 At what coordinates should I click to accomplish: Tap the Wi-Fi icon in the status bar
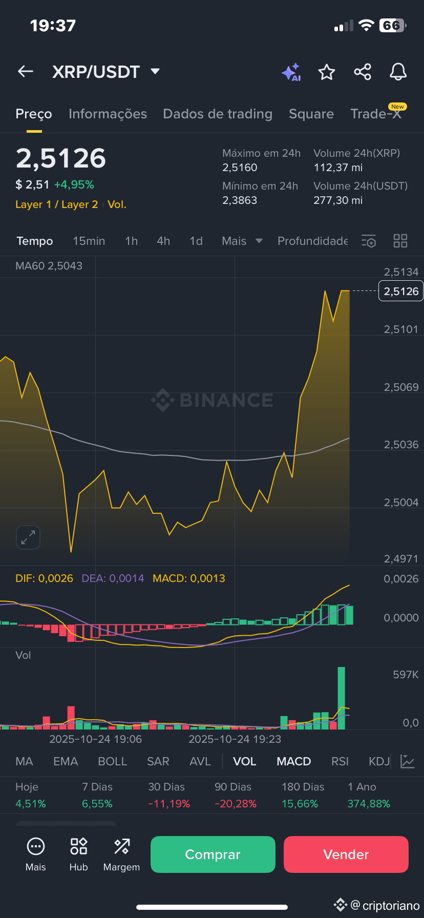[366, 26]
